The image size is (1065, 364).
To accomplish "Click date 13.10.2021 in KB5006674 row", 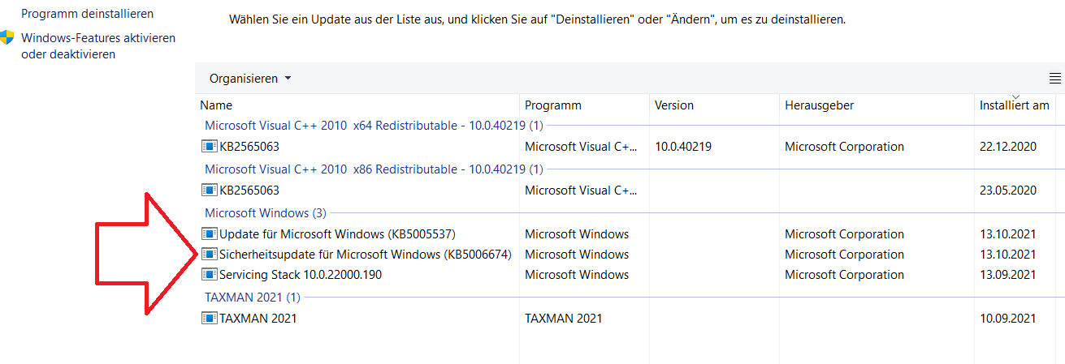I will tap(1008, 255).
